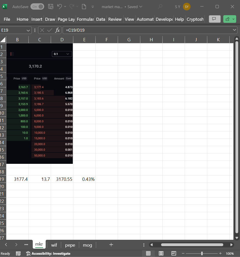Screen dimensions: 240x257
Task: Open Customize Quick Access Toolbar dropdown
Action: [93, 7]
